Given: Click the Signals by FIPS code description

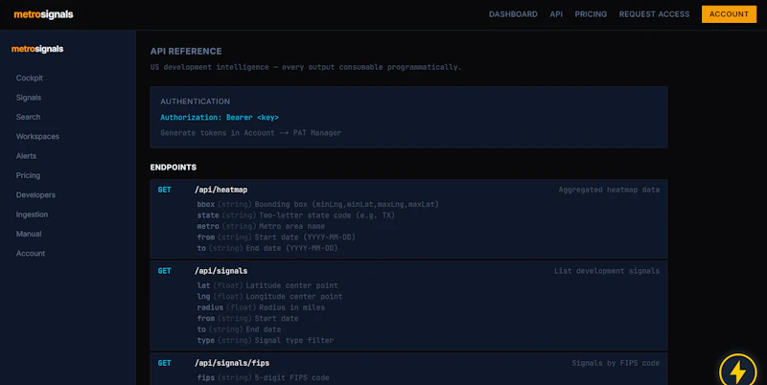Looking at the screenshot, I should click(616, 363).
